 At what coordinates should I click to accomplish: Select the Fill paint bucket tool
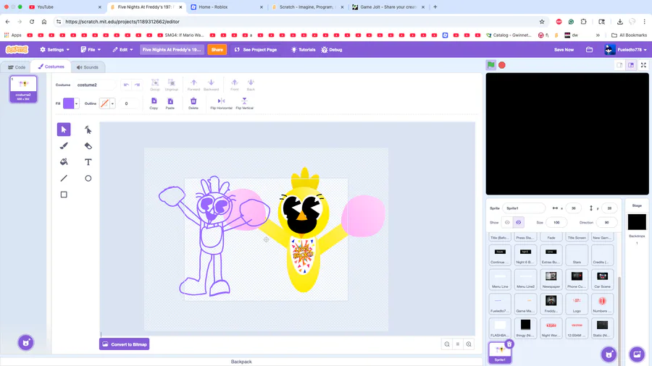point(64,162)
